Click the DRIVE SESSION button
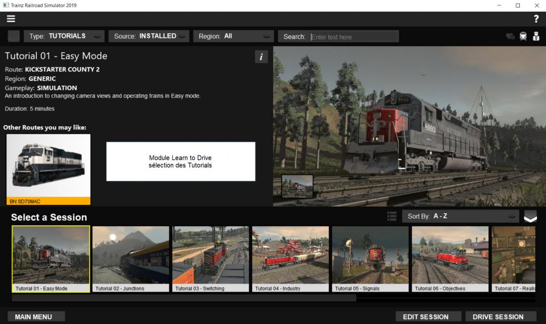546x324 pixels. (x=501, y=317)
